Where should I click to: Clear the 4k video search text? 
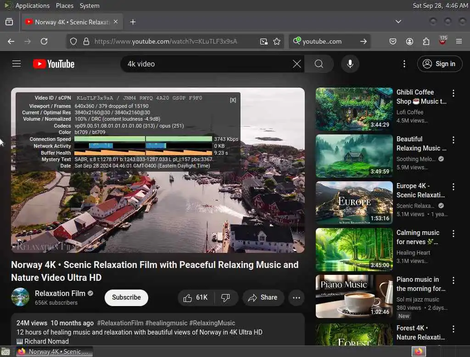click(297, 64)
